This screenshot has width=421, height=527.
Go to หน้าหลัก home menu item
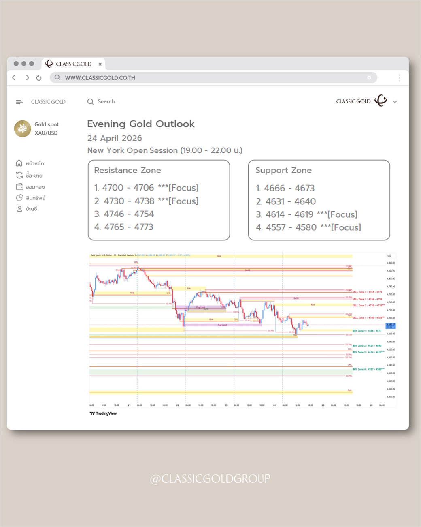[30, 163]
